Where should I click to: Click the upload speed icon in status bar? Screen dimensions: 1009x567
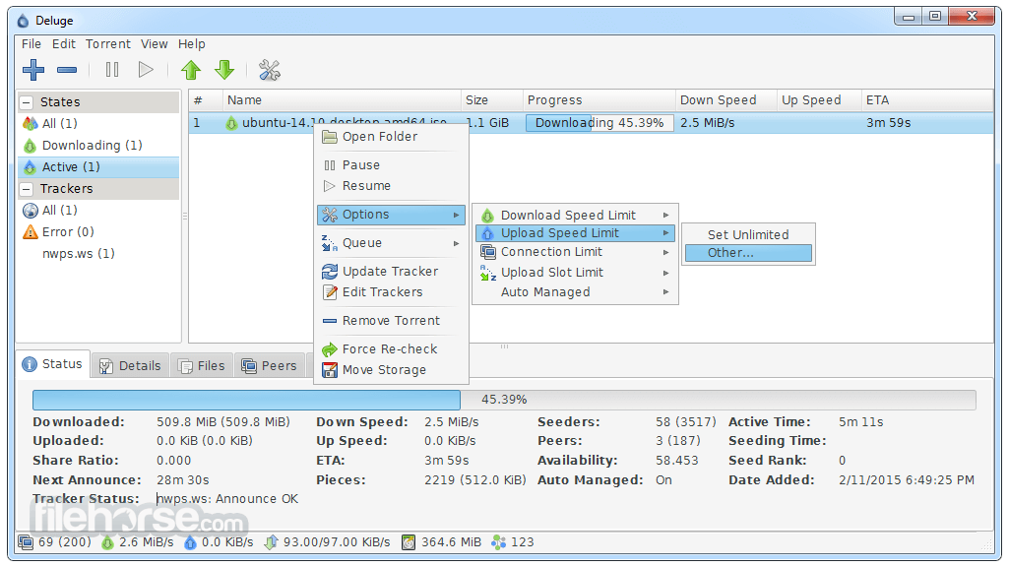click(190, 542)
